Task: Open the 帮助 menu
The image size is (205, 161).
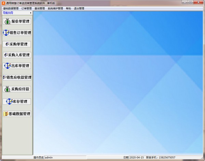Action: [x=69, y=9]
